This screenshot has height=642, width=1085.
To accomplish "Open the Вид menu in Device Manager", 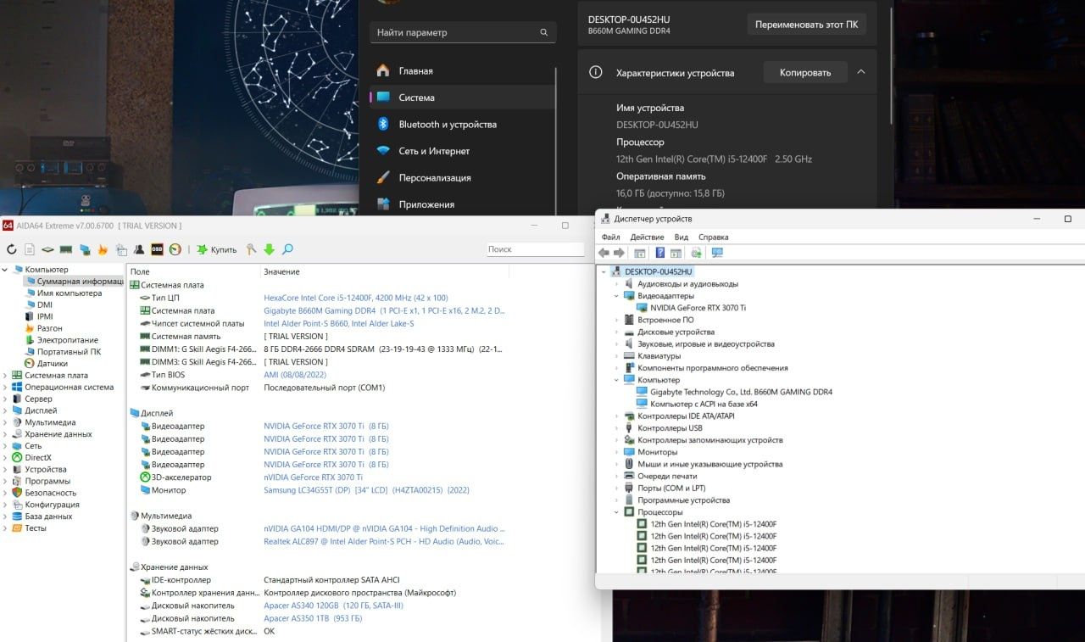I will coord(682,237).
